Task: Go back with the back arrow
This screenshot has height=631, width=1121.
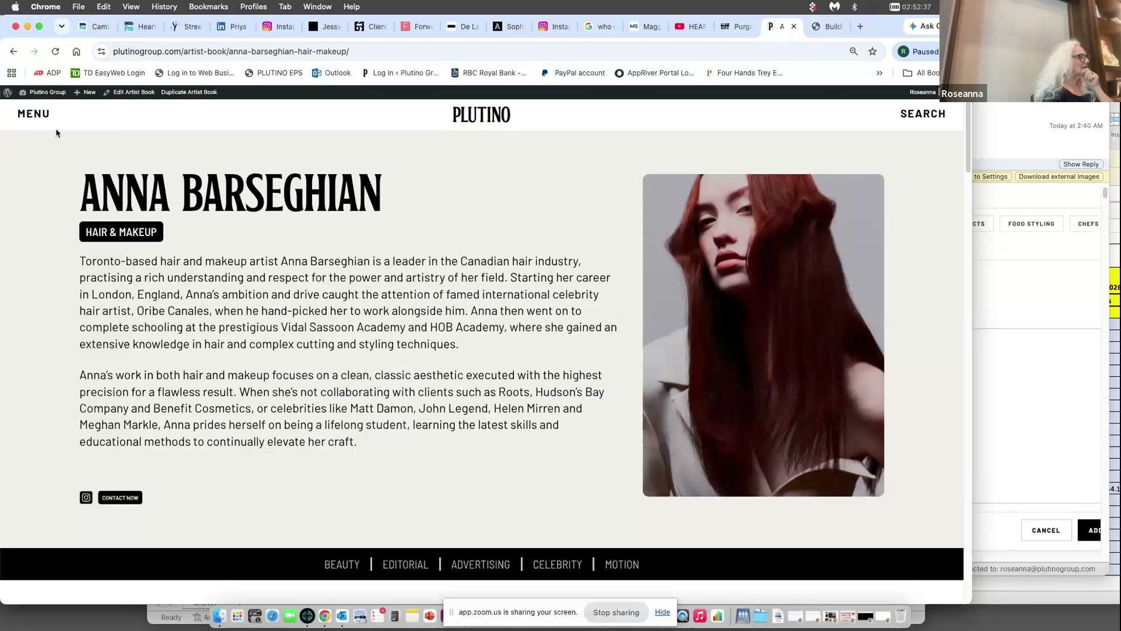Action: [14, 52]
